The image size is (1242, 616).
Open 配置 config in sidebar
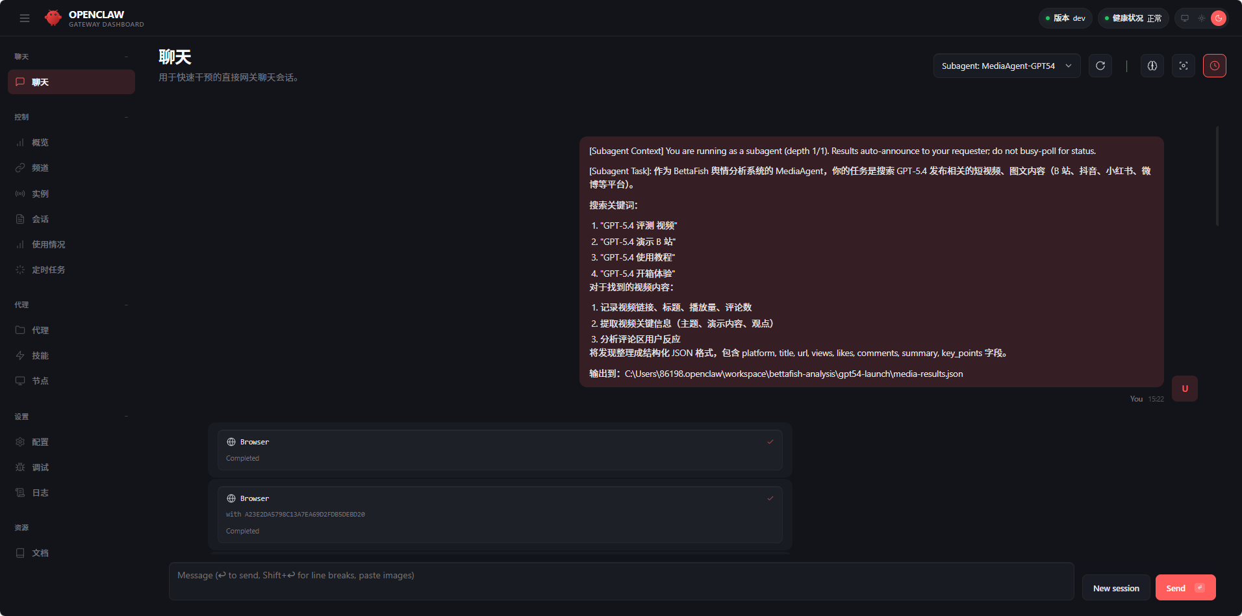[x=71, y=442]
